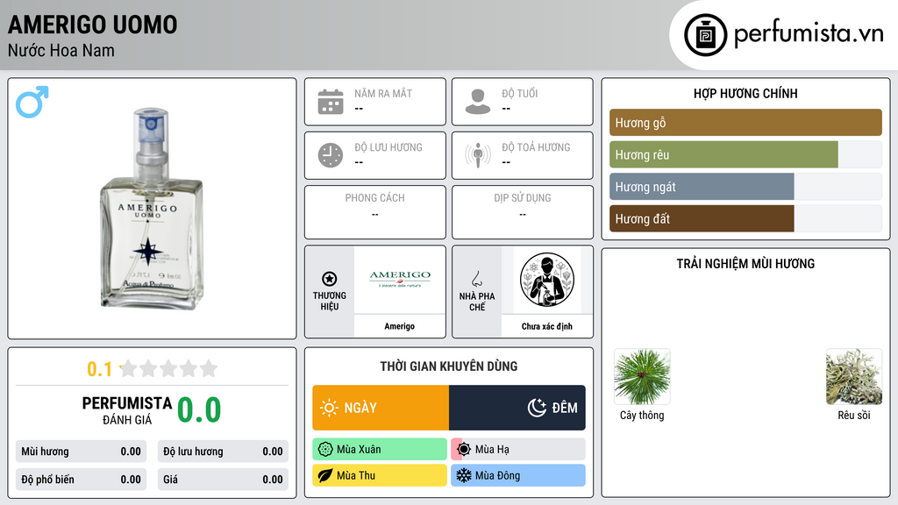Choose the Mùa Đông season bar
Screen dimensions: 898x505
pos(518,475)
